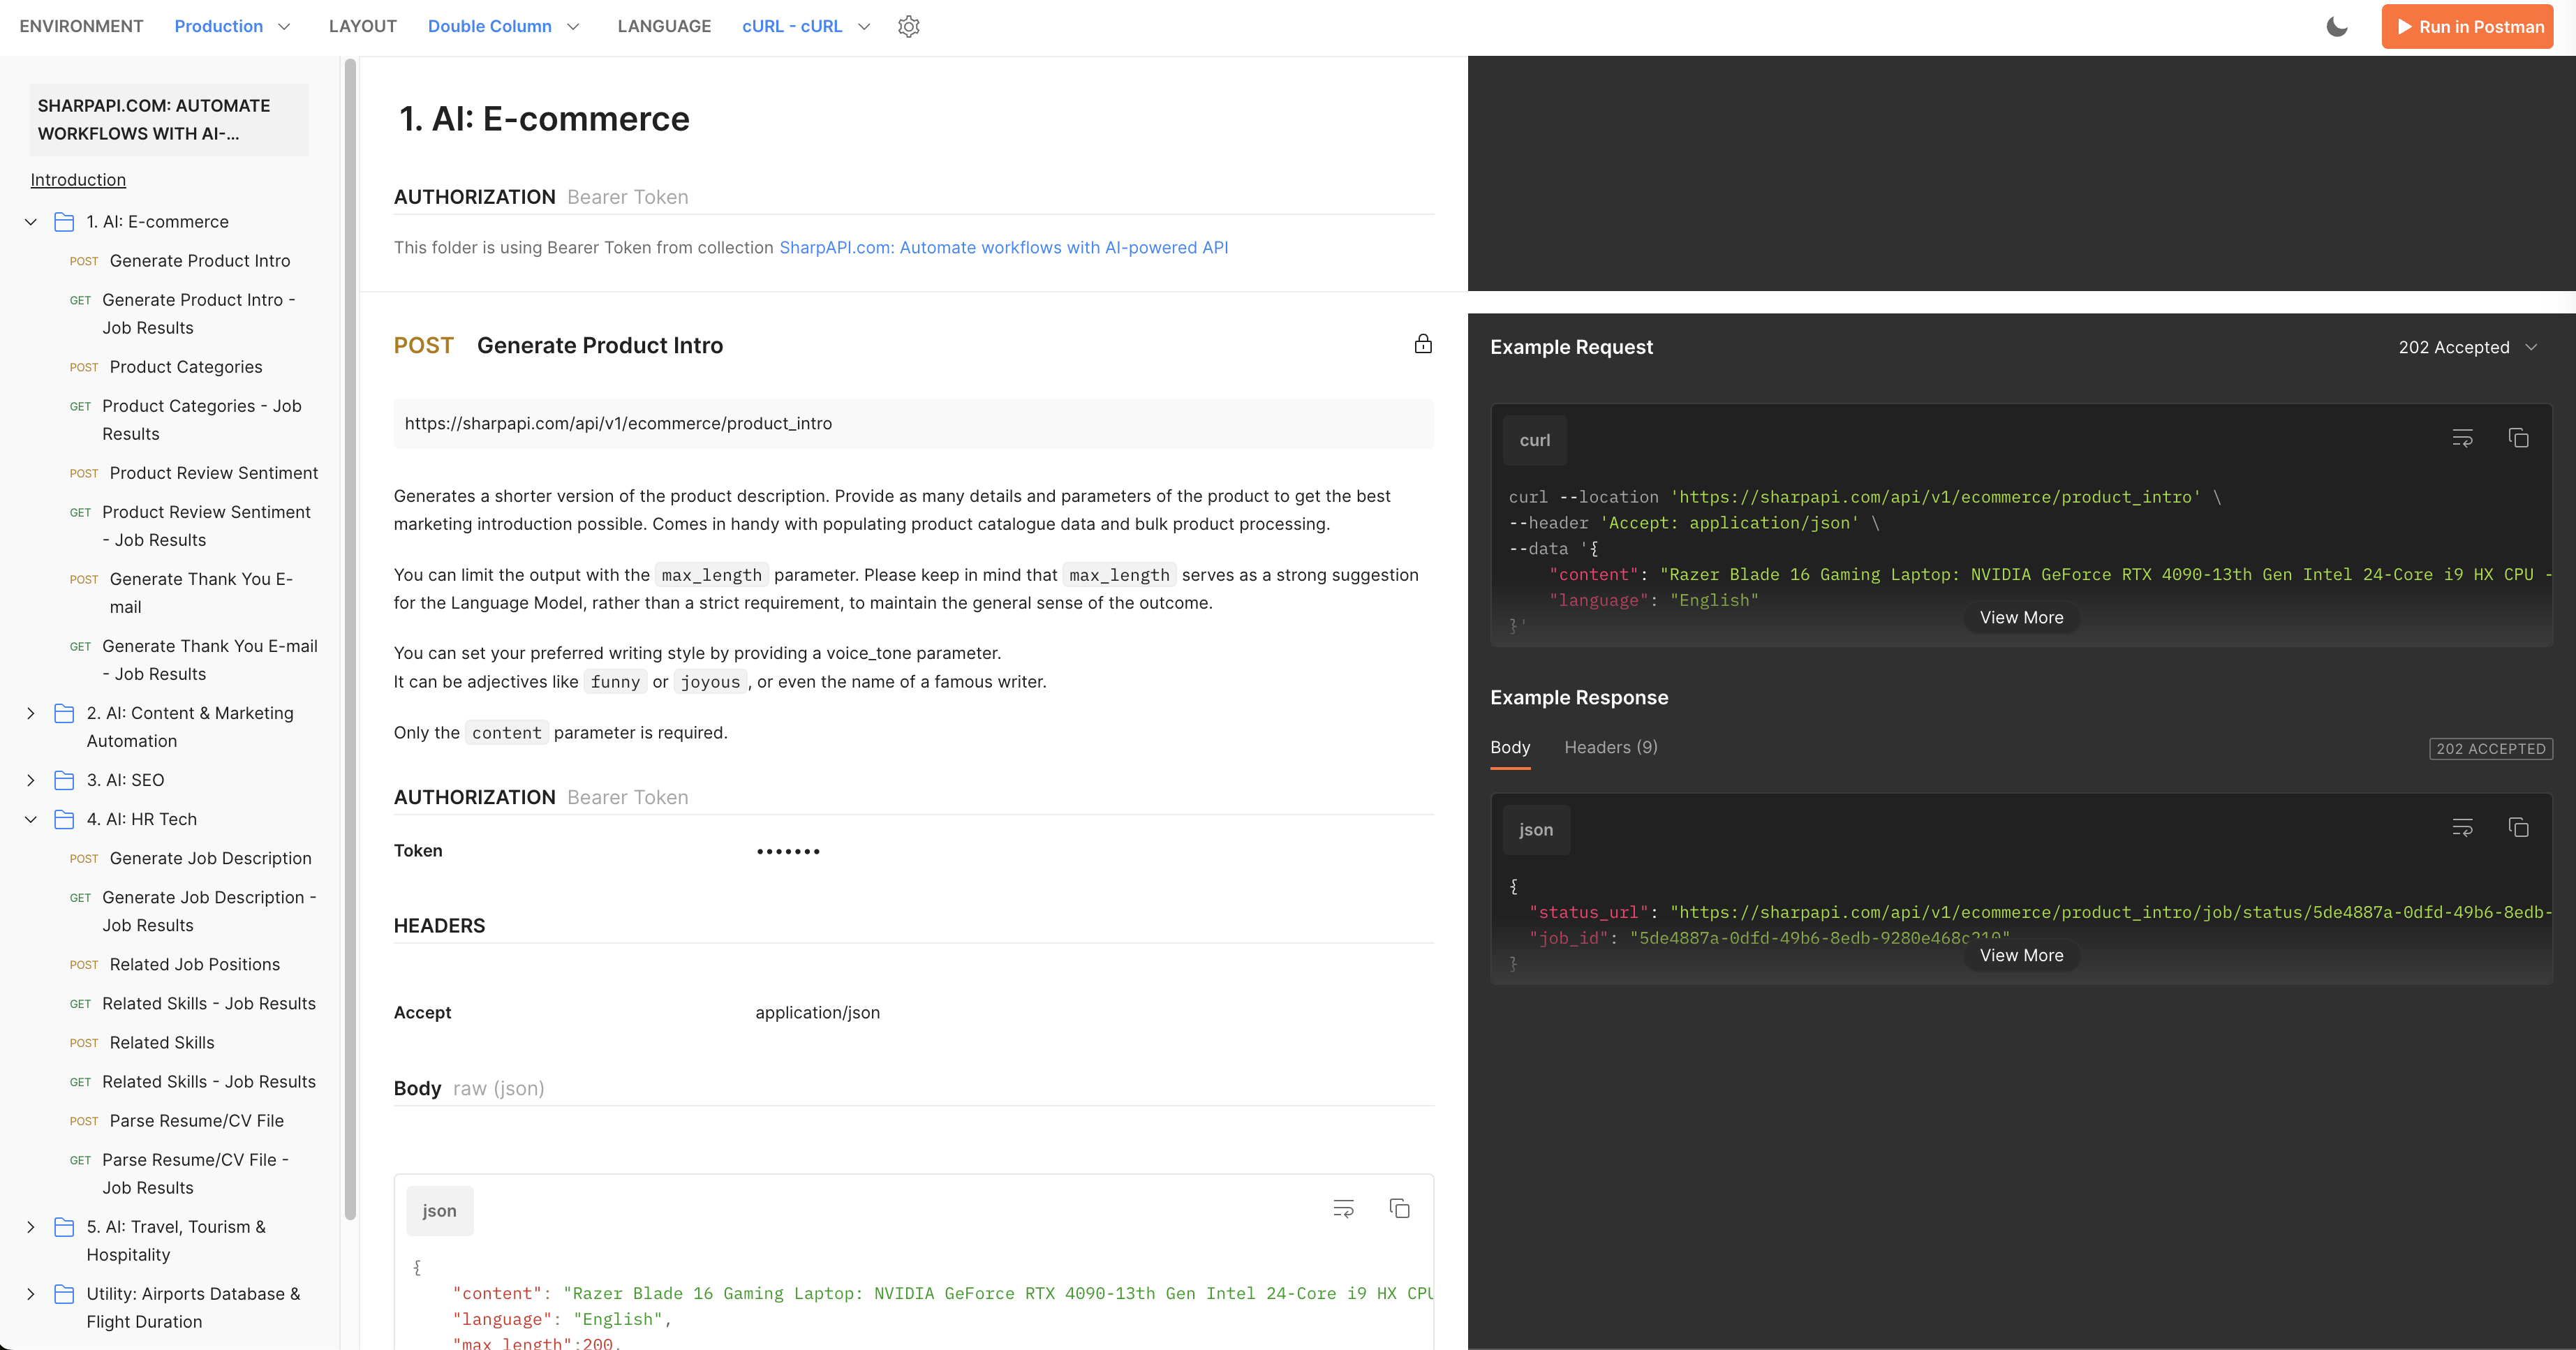
Task: Switch to the Headers (9) response tab
Action: (1610, 747)
